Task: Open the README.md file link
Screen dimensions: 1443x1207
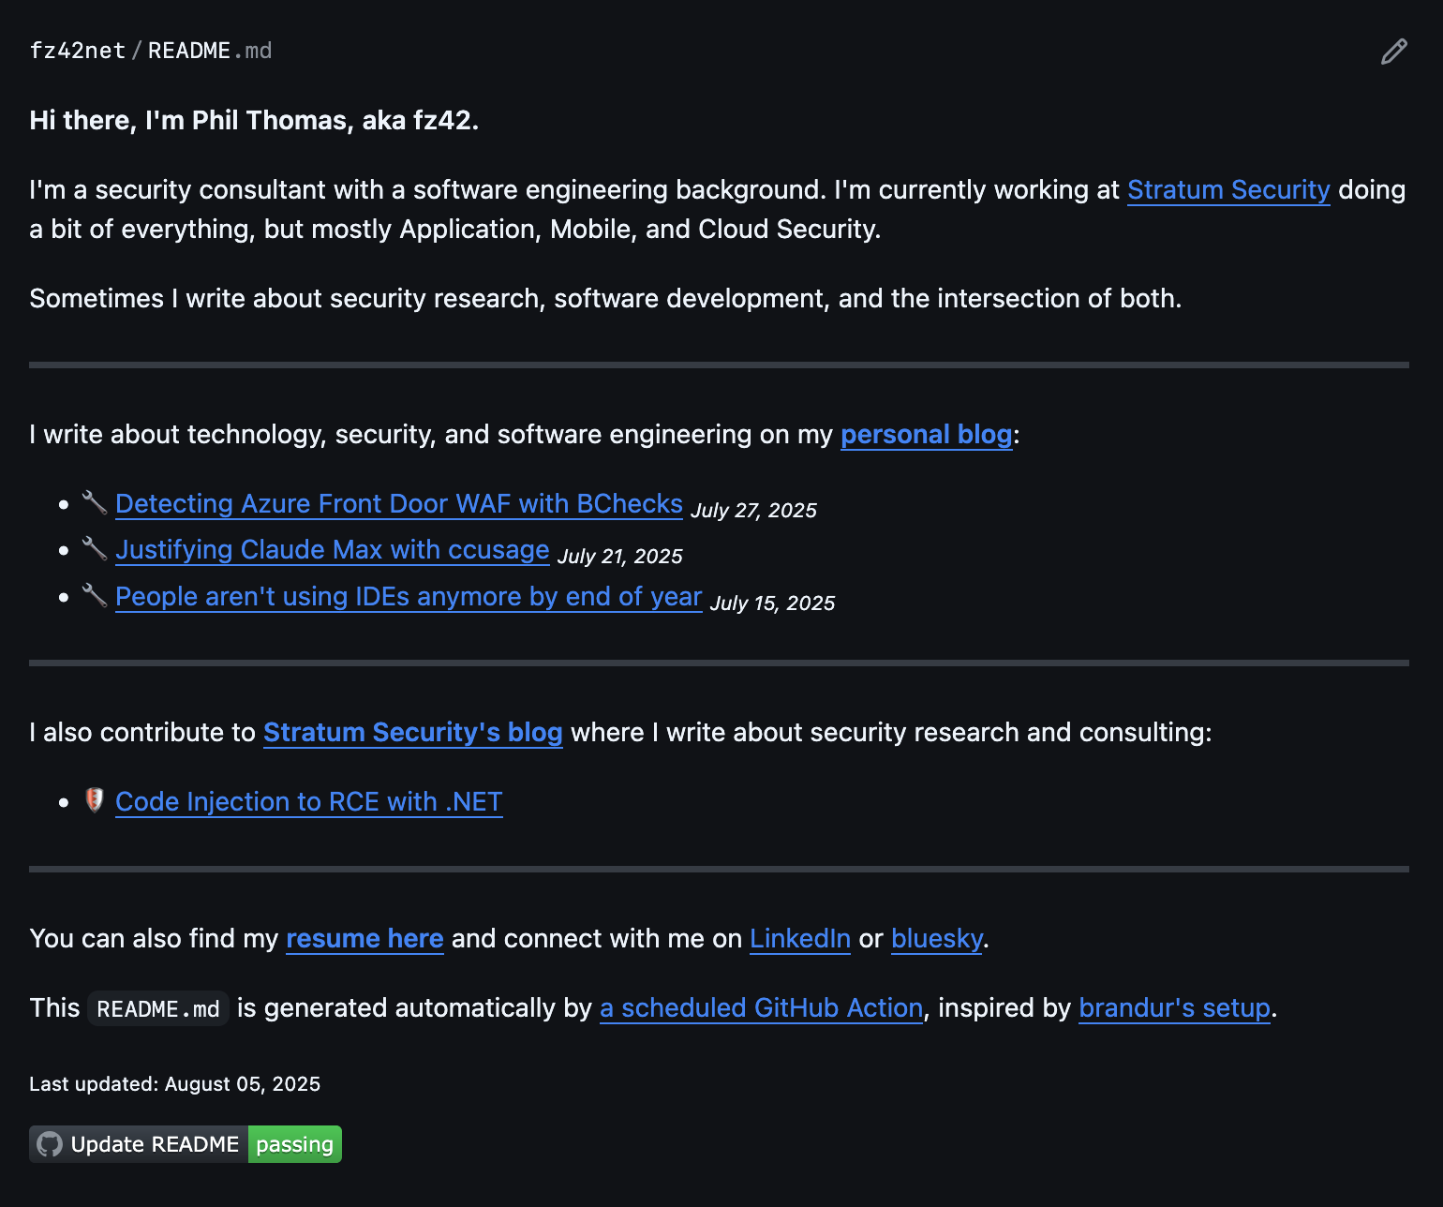Action: point(208,51)
